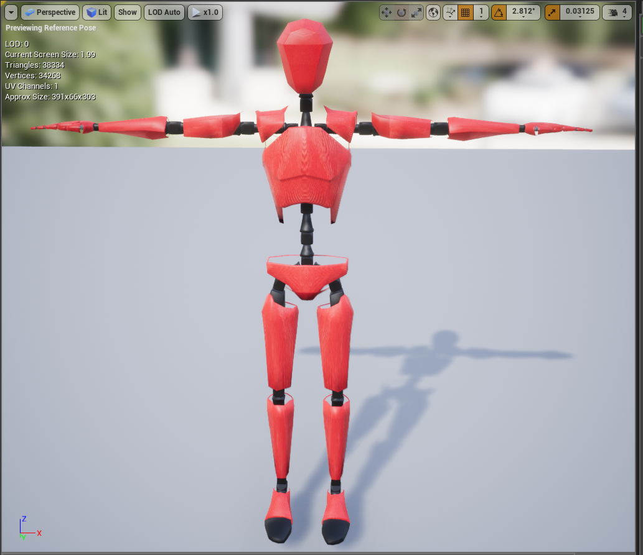Click the UV Channels: 1 text
This screenshot has width=643, height=555.
(x=31, y=86)
